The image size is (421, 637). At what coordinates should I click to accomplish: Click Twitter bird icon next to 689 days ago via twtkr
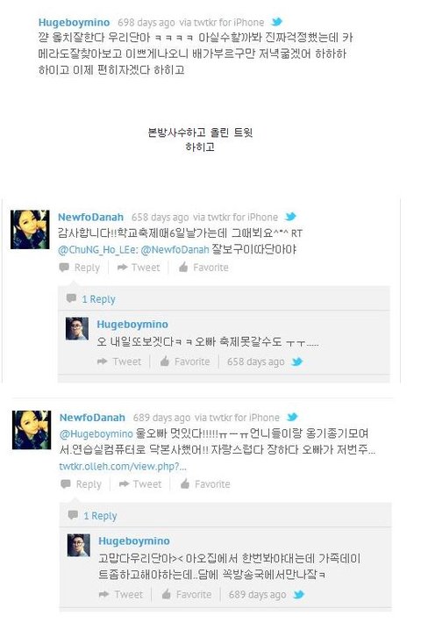292,417
